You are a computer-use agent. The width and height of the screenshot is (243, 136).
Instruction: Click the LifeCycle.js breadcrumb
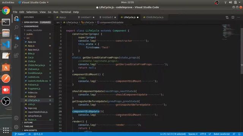tap(71, 23)
